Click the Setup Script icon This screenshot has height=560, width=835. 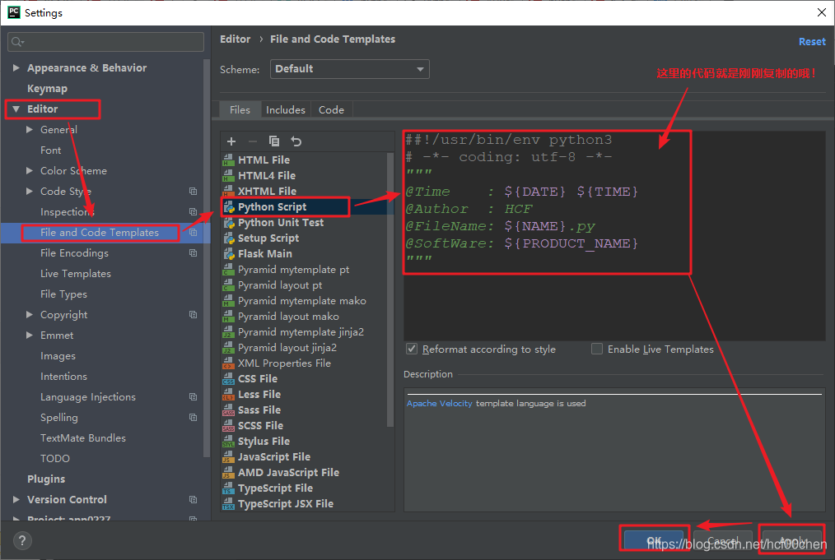pyautogui.click(x=229, y=238)
